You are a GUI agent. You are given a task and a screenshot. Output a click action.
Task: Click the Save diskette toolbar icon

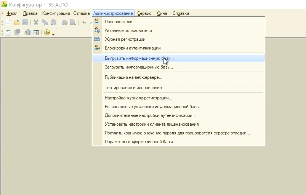click(x=25, y=22)
